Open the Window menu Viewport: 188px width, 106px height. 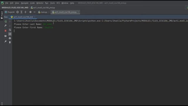65,3
